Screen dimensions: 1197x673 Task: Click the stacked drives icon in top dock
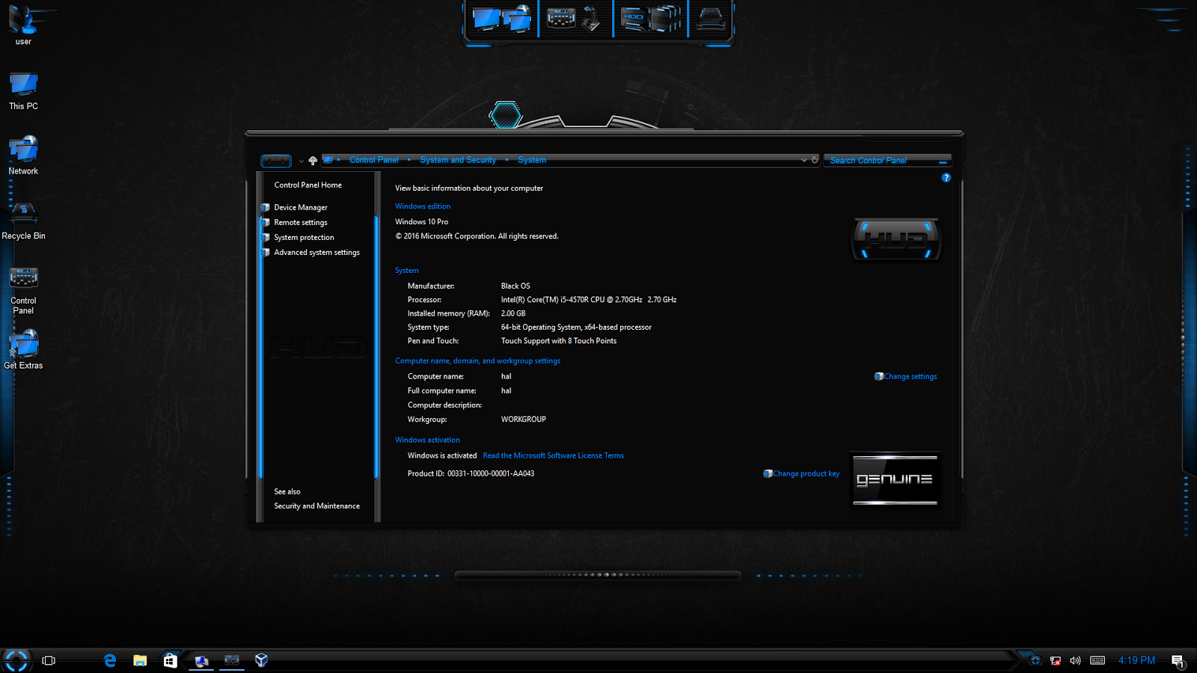pyautogui.click(x=666, y=19)
